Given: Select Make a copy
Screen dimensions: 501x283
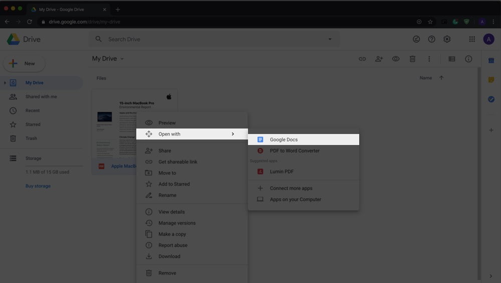Looking at the screenshot, I should (x=192, y=234).
